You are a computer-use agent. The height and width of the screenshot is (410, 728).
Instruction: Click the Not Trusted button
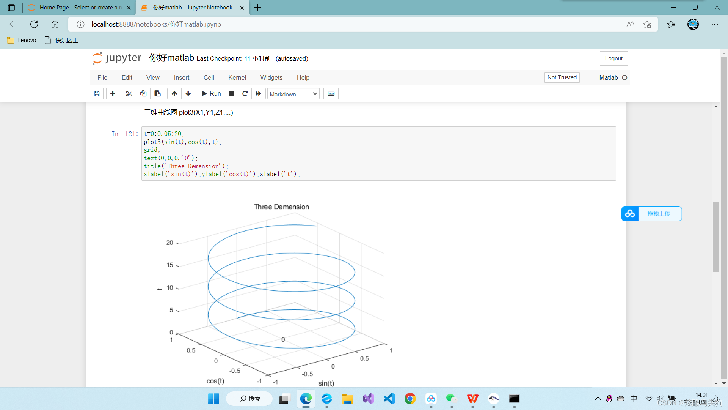coord(562,77)
